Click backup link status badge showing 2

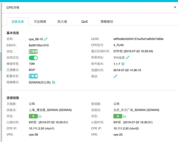[x=118, y=116]
